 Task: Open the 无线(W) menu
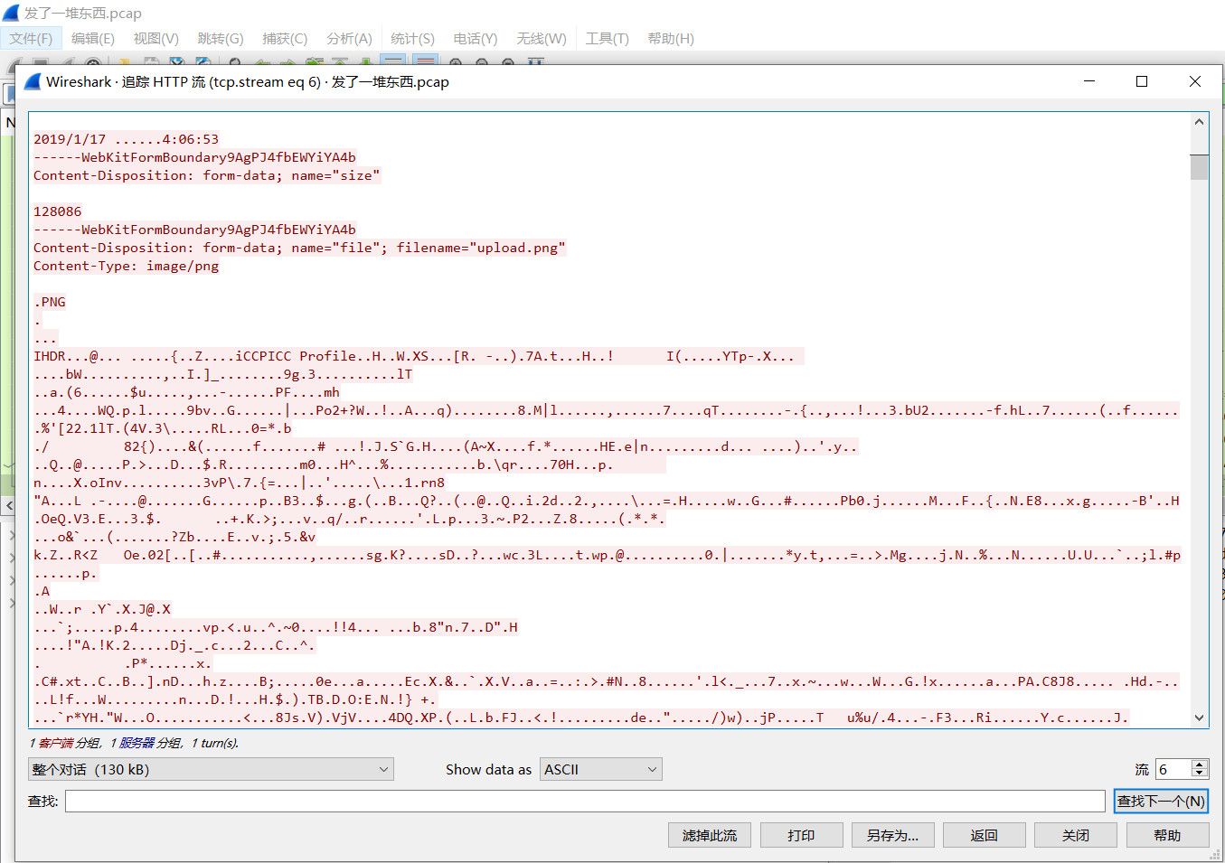pos(542,38)
